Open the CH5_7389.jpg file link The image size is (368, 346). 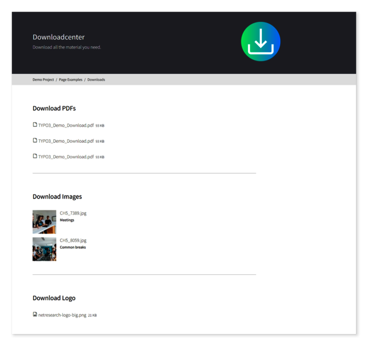coord(73,213)
